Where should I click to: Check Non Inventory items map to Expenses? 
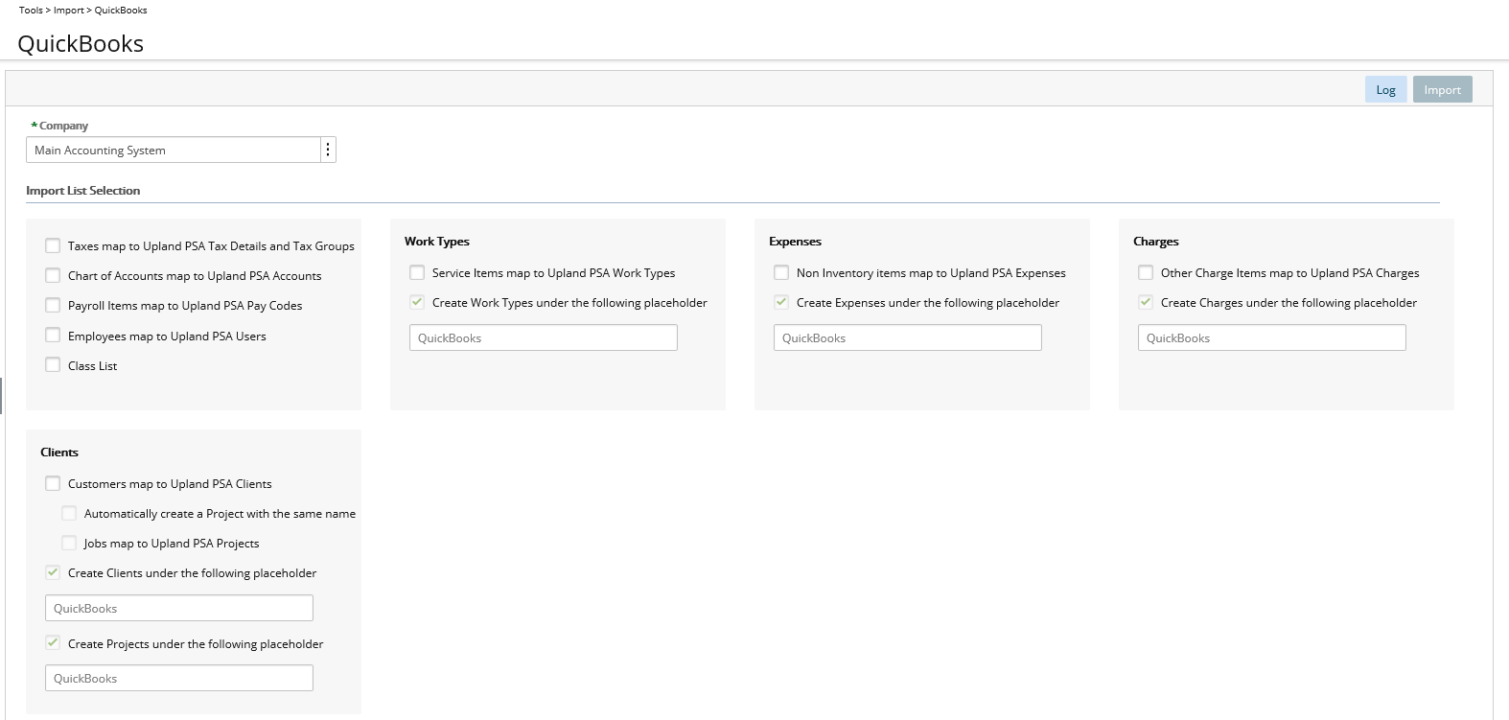[781, 272]
